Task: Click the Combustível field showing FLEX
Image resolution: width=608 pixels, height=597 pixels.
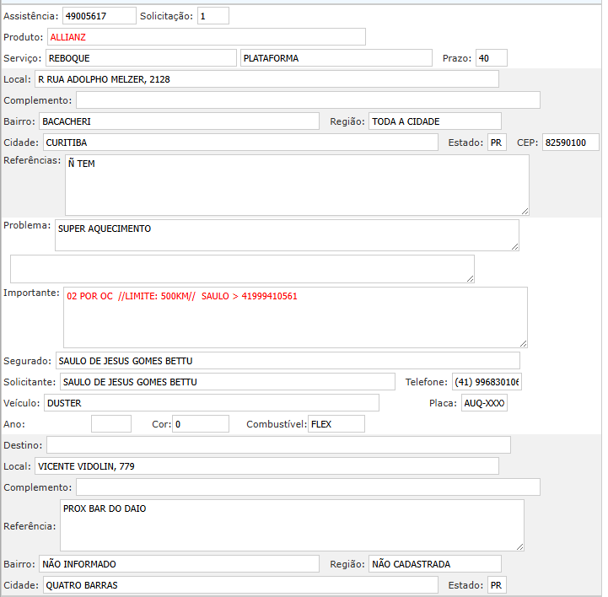Action: (x=336, y=423)
